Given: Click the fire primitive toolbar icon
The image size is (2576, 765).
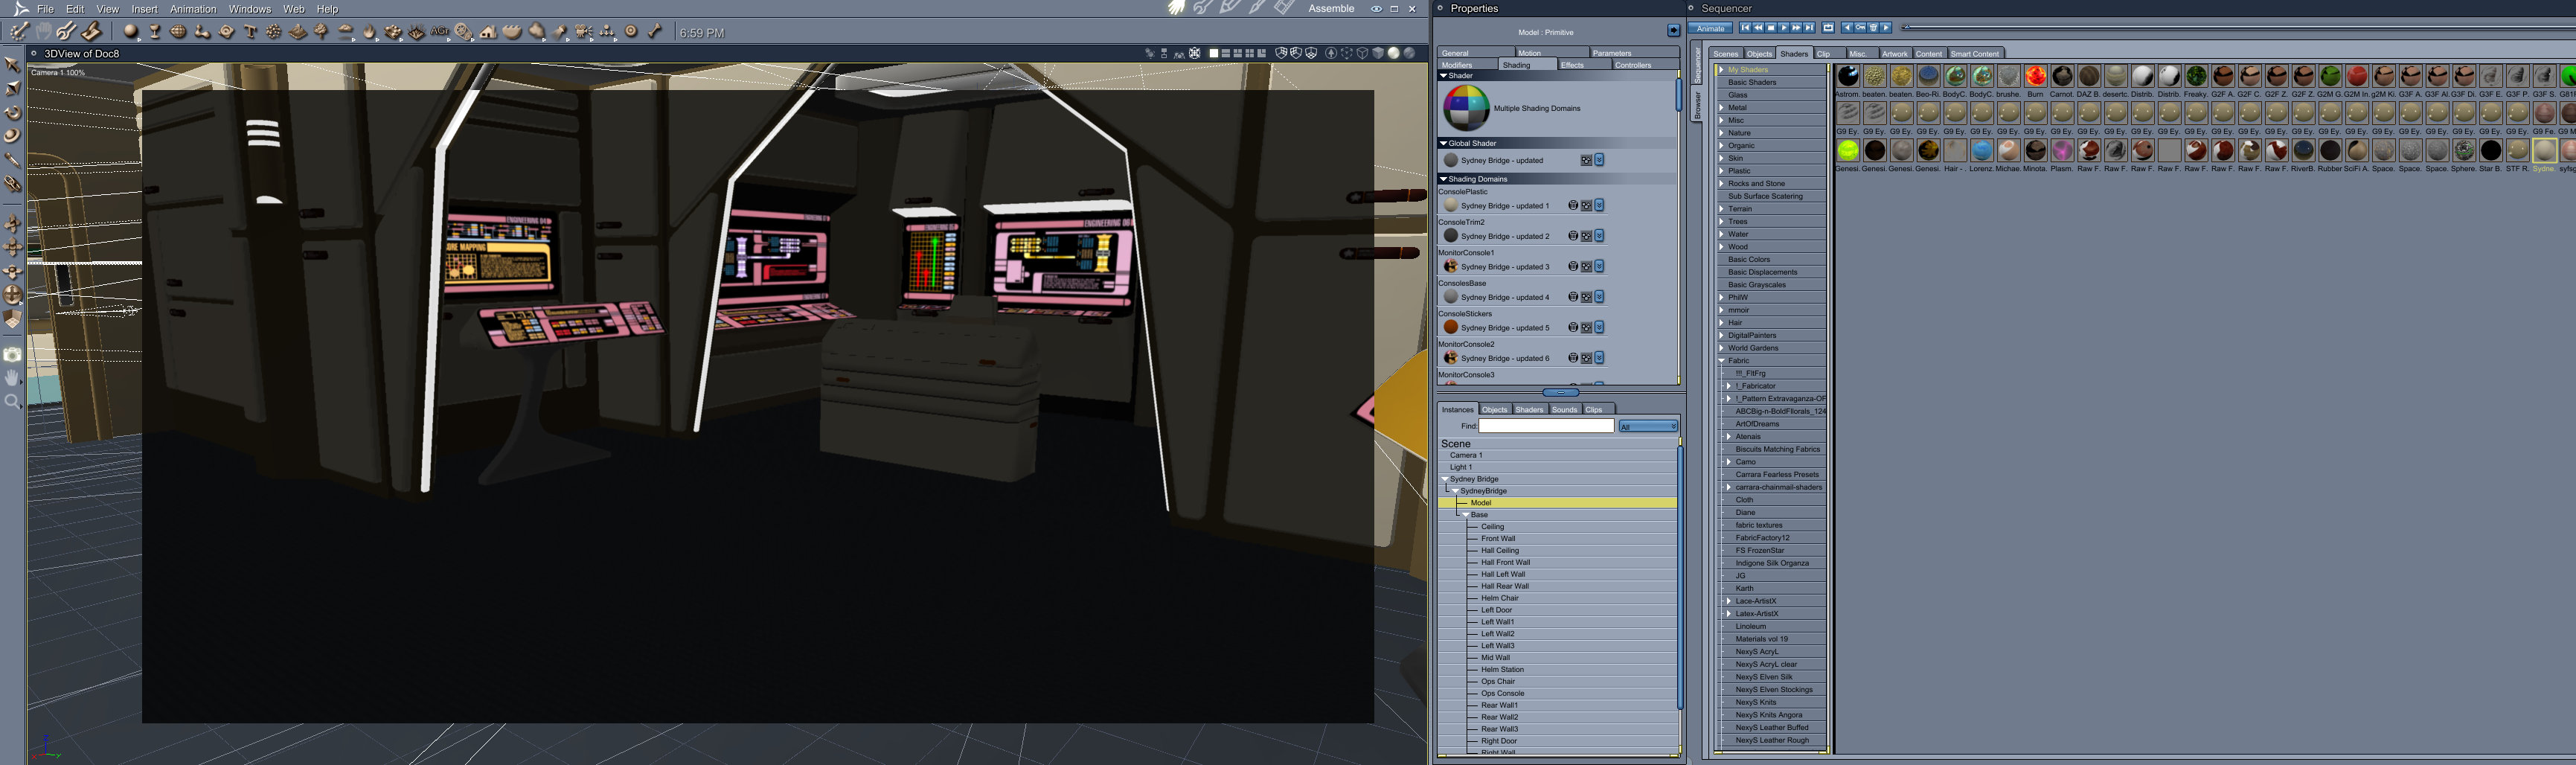Looking at the screenshot, I should point(369,32).
